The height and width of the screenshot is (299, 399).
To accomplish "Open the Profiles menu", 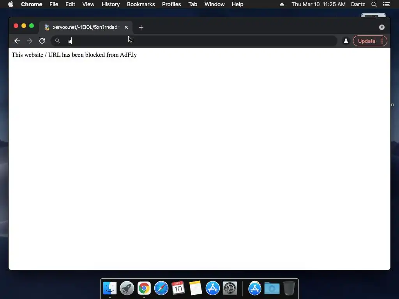I will coord(171,4).
